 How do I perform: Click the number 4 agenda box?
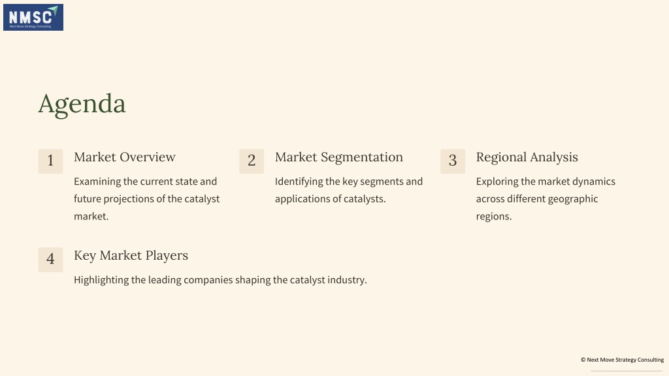(50, 260)
